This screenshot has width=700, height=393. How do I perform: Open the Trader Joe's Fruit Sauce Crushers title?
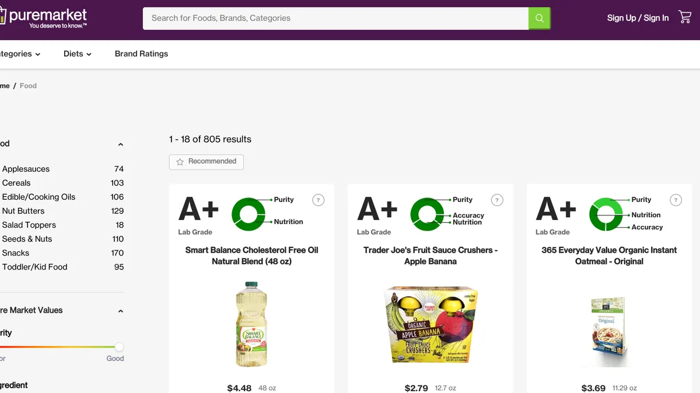pos(430,256)
